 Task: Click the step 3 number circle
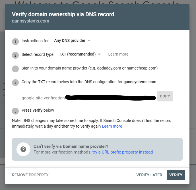pyautogui.click(x=15, y=69)
